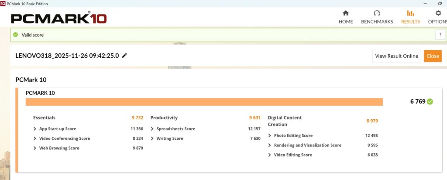Click the PCMark 10 logo
This screenshot has width=447, height=180.
click(59, 18)
